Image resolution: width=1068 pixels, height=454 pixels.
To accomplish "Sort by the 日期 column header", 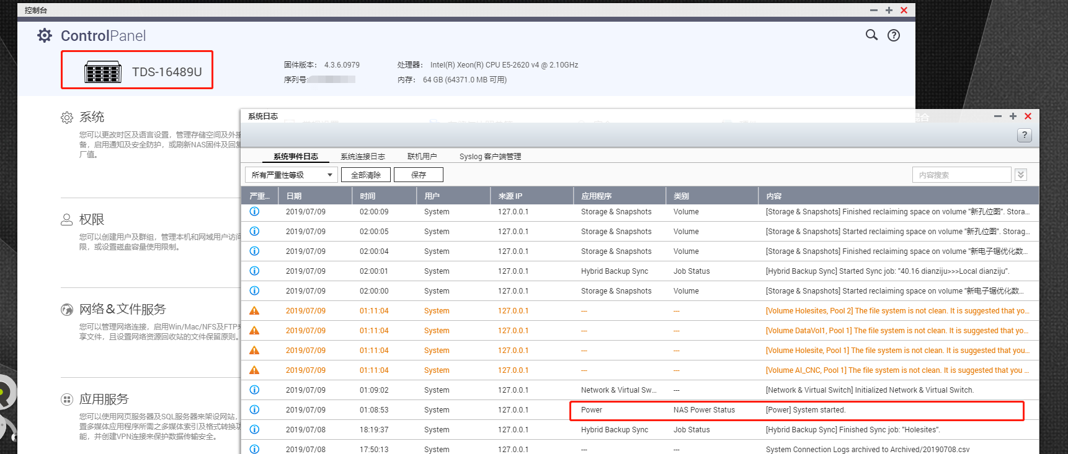I will [315, 196].
